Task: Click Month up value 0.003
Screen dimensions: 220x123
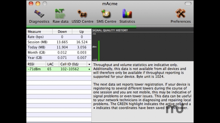Action: pyautogui.click(x=82, y=52)
